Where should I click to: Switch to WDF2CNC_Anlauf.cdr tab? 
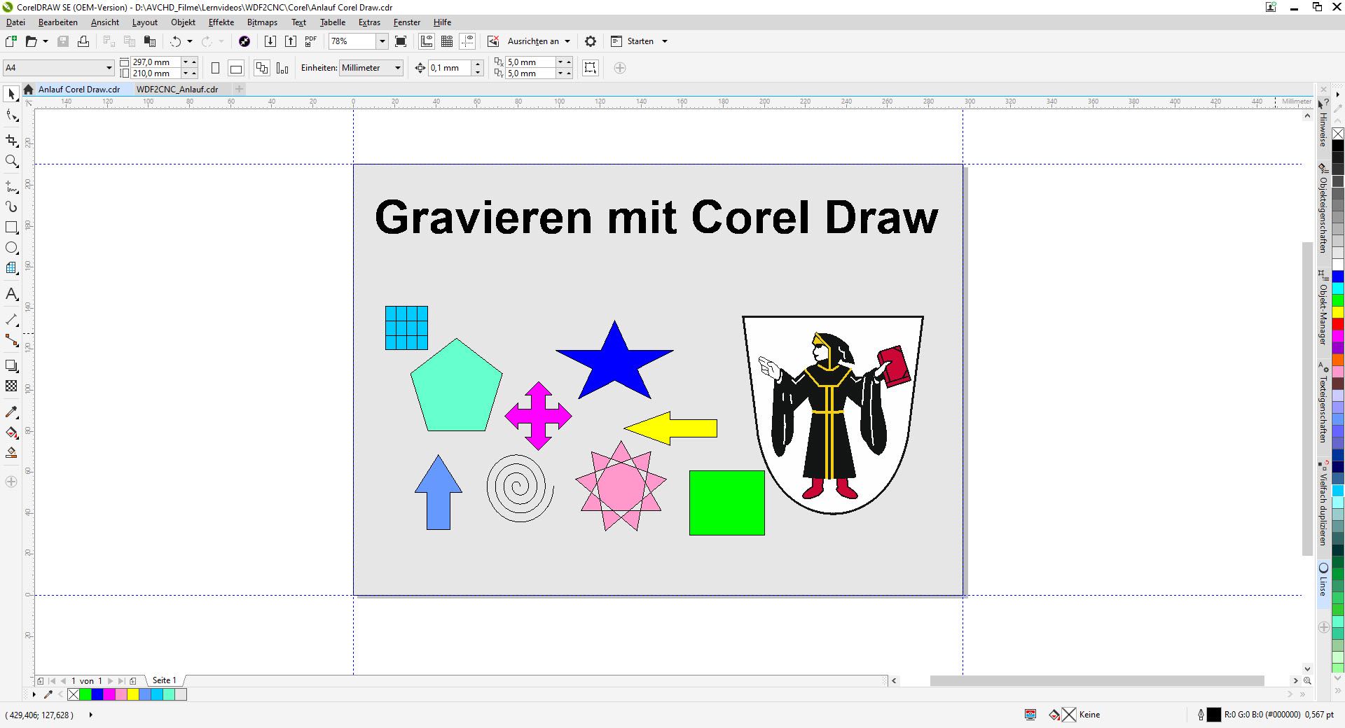(x=177, y=90)
